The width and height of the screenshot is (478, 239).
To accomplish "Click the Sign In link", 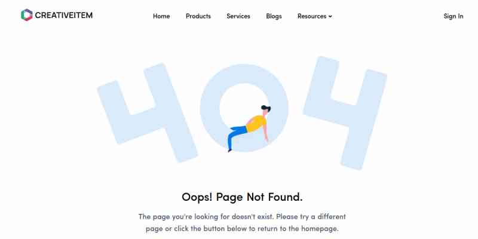I will [454, 16].
